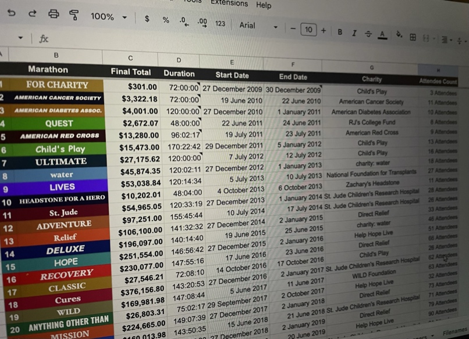Open the Arial font dropdown
This screenshot has width=469, height=339.
258,26
